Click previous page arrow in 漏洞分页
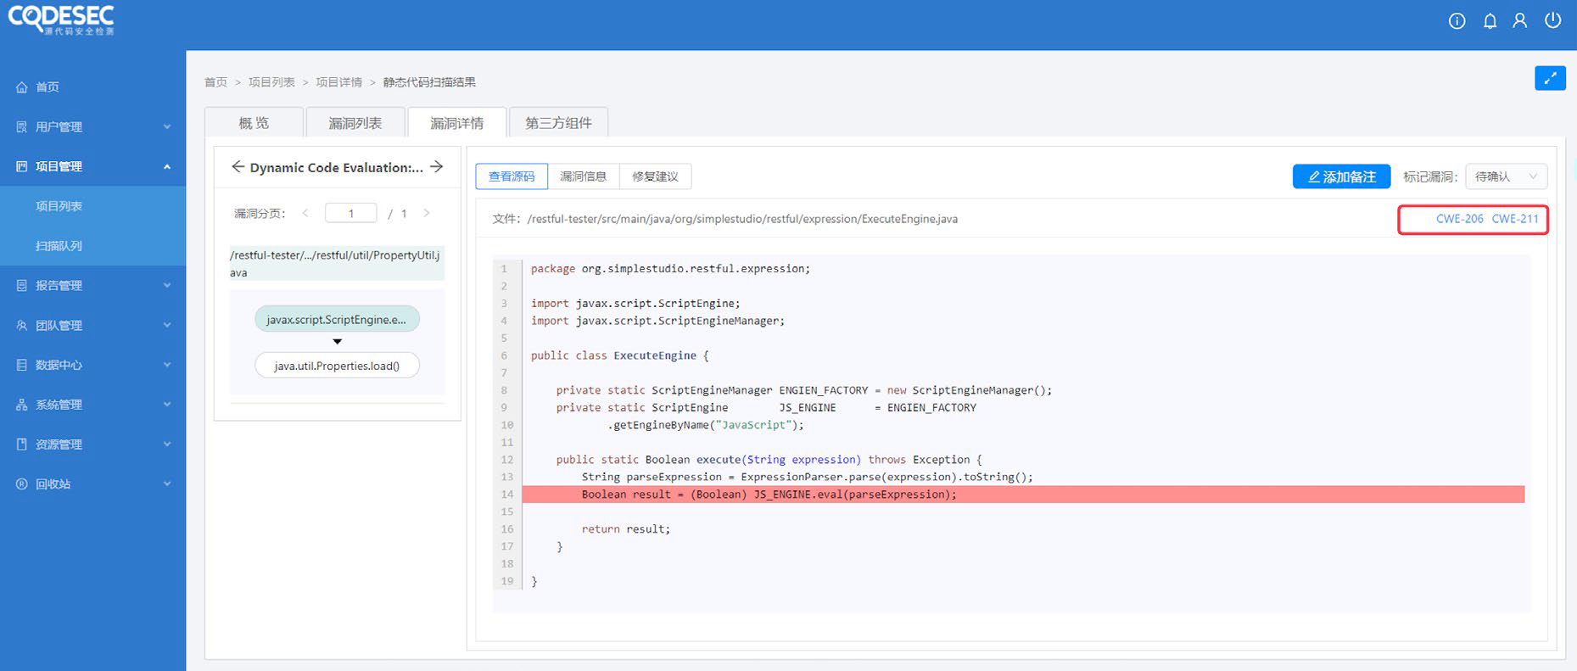Image resolution: width=1577 pixels, height=671 pixels. pyautogui.click(x=305, y=213)
